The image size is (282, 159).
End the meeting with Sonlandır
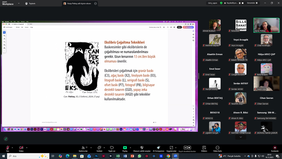[275, 148]
